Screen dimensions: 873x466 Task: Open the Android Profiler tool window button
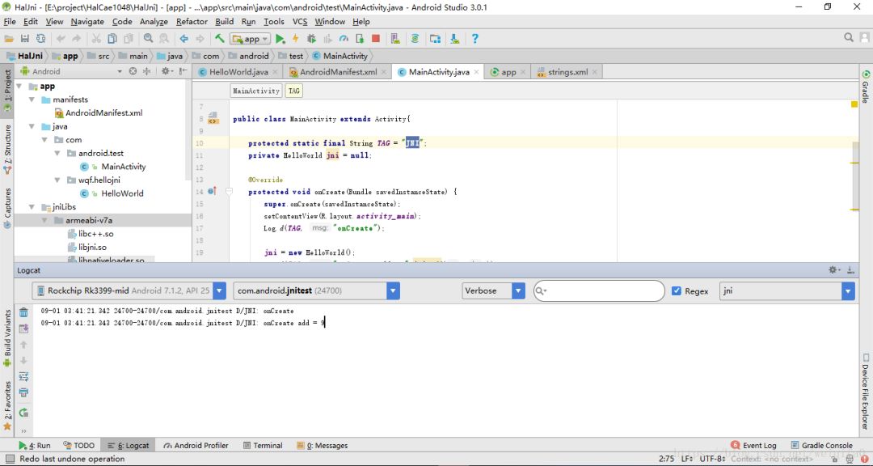click(x=196, y=446)
